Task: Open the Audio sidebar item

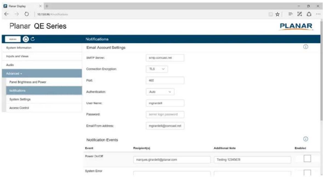Action: [x=42, y=65]
